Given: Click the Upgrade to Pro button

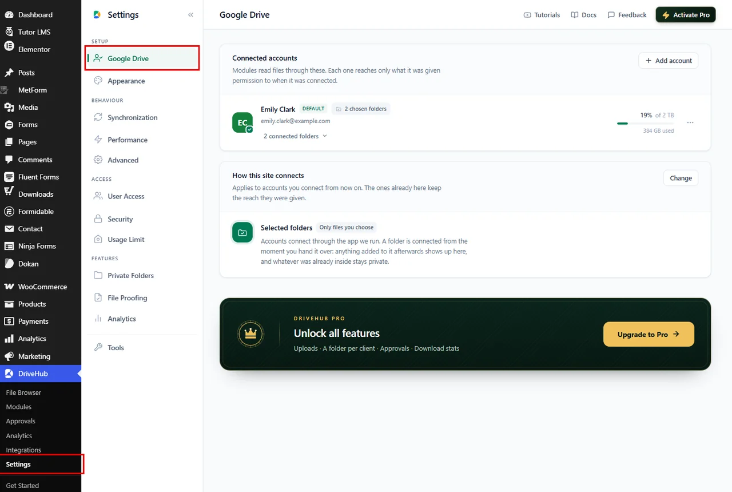Looking at the screenshot, I should pyautogui.click(x=649, y=334).
